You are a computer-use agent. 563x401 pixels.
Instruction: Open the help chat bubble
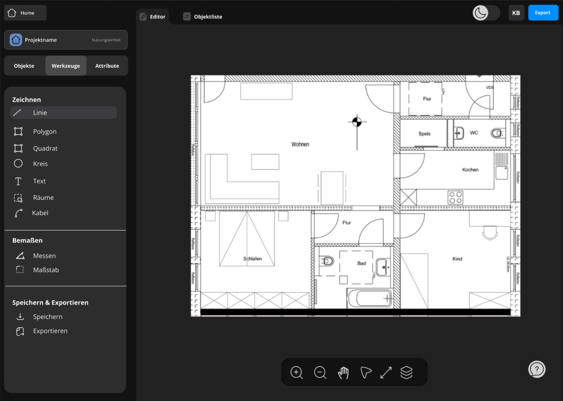point(536,369)
